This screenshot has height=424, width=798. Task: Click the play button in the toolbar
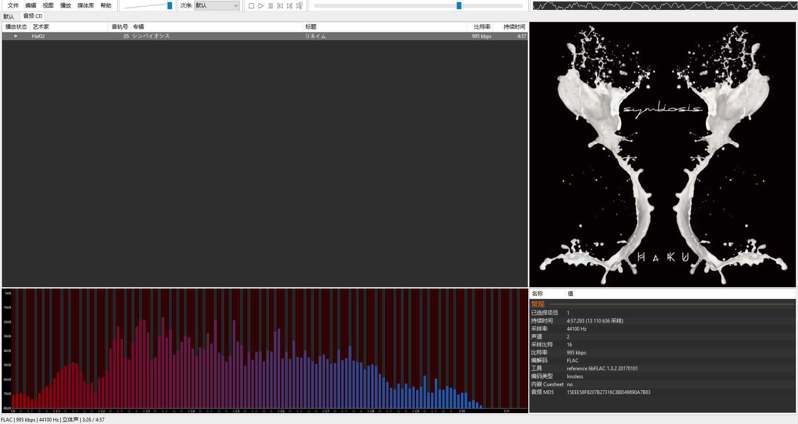coord(261,6)
